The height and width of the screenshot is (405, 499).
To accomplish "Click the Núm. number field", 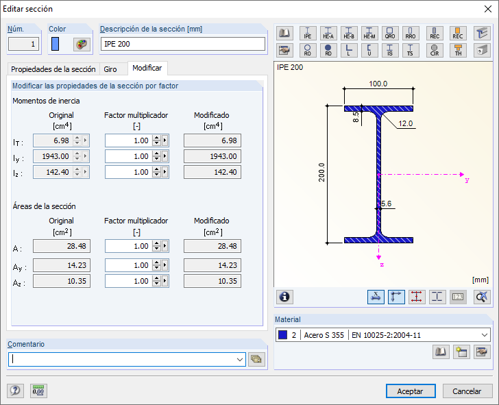I will [23, 44].
